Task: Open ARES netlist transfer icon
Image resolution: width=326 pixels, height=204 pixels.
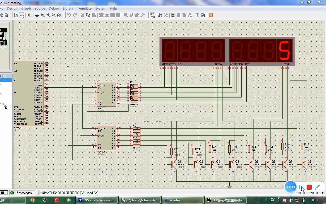Action: click(x=211, y=15)
